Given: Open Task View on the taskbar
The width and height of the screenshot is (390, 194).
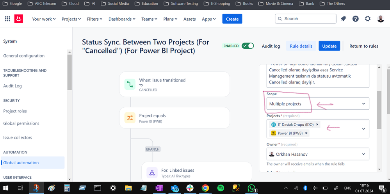Looking at the screenshot, I should pos(21,188).
